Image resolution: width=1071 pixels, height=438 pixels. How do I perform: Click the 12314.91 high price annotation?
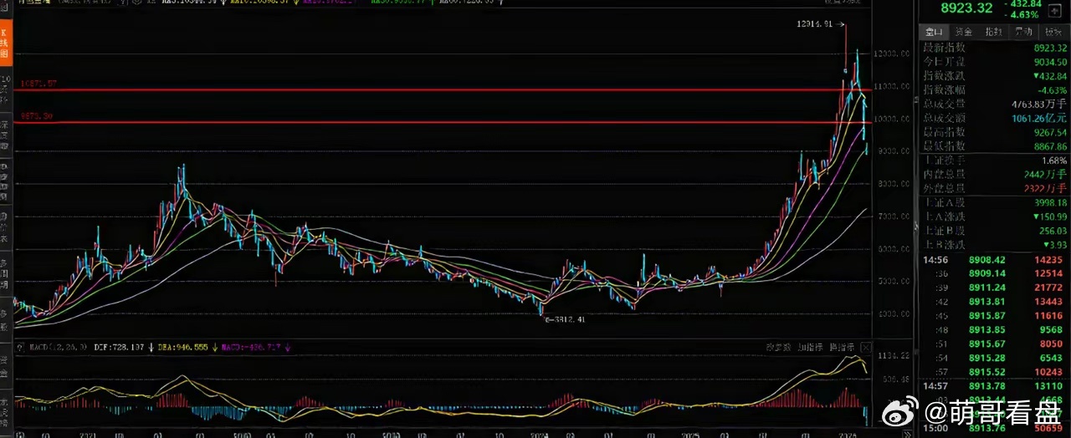click(814, 24)
